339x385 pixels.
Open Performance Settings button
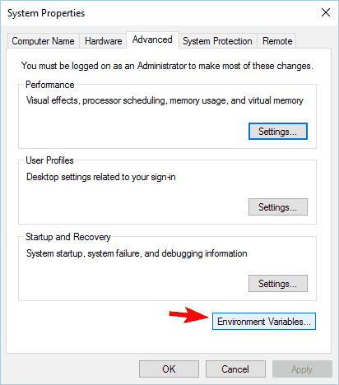tap(278, 132)
